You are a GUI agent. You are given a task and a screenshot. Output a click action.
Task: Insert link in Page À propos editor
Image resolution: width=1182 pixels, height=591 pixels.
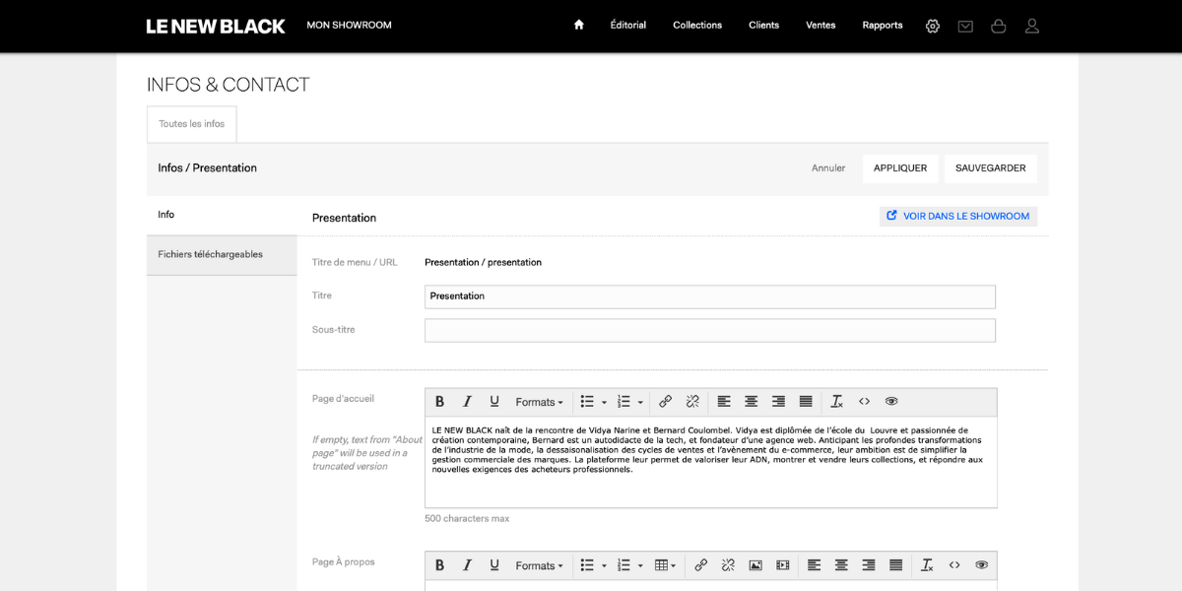701,565
